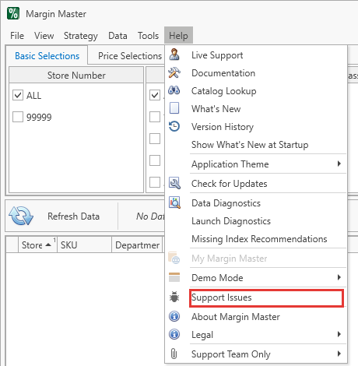Open the What's New menu entry
Viewport: 358px width, 366px height.
coord(256,109)
